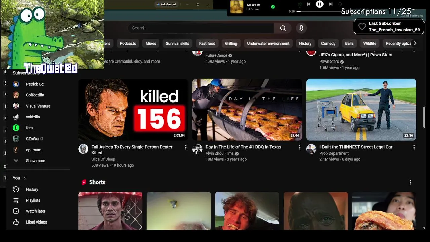Expand the You section chevron
430x242 pixels.
pyautogui.click(x=25, y=178)
